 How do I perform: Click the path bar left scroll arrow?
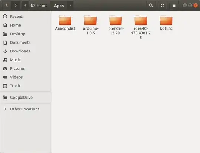tap(25, 6)
